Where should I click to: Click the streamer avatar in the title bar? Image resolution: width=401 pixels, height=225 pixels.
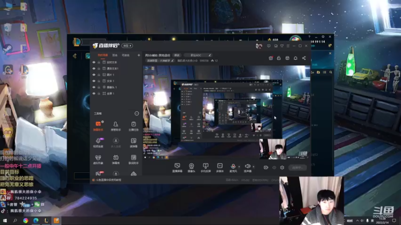click(259, 45)
